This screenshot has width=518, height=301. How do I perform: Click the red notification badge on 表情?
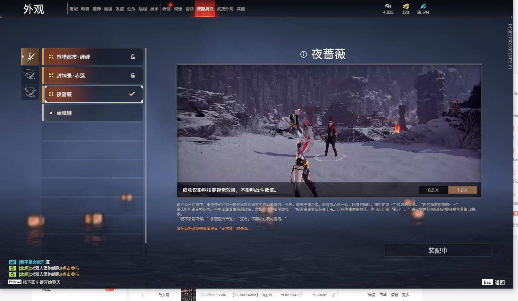click(171, 5)
